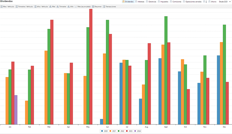Click the 2024 purple legend swatch
This screenshot has height=134, width=232.
point(135,131)
